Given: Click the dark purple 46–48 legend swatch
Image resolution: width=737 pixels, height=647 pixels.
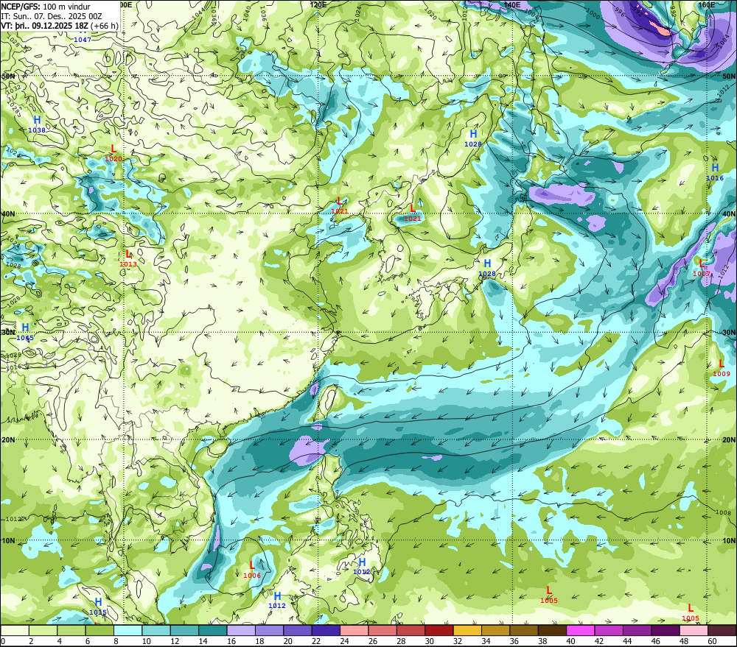Looking at the screenshot, I should [x=665, y=630].
